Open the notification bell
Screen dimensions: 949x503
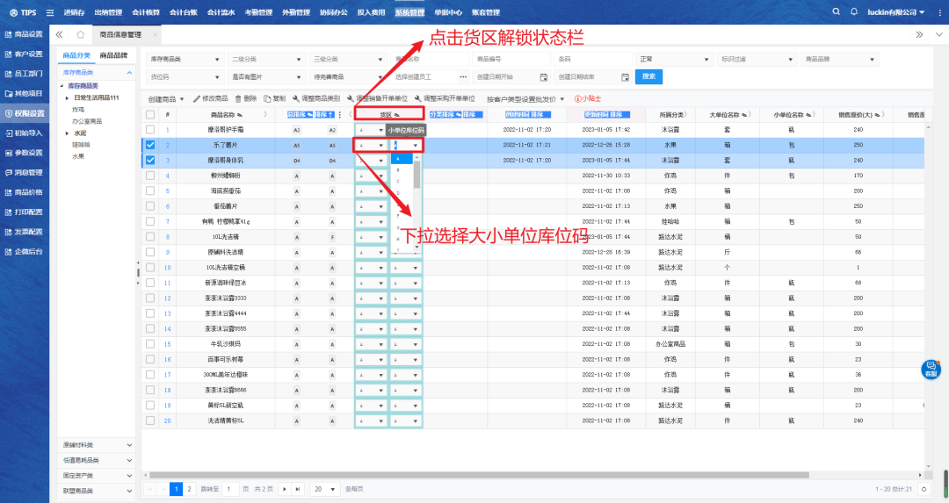click(854, 12)
